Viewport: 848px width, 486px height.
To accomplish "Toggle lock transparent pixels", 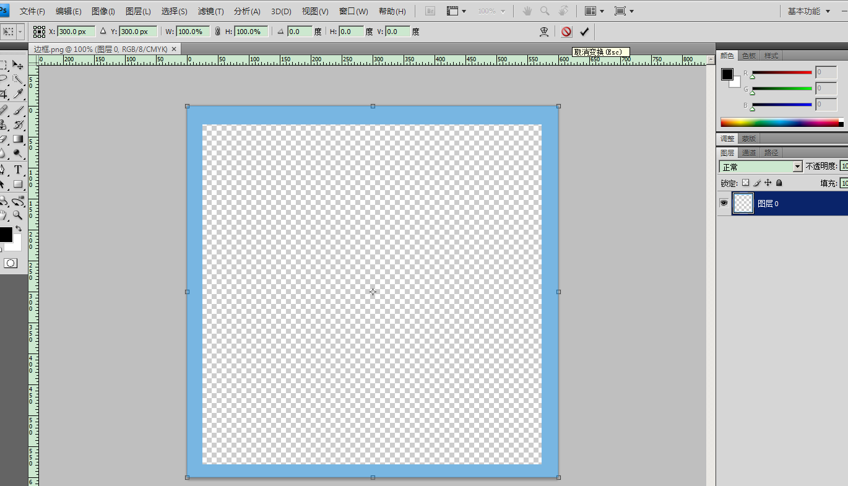I will coord(745,183).
